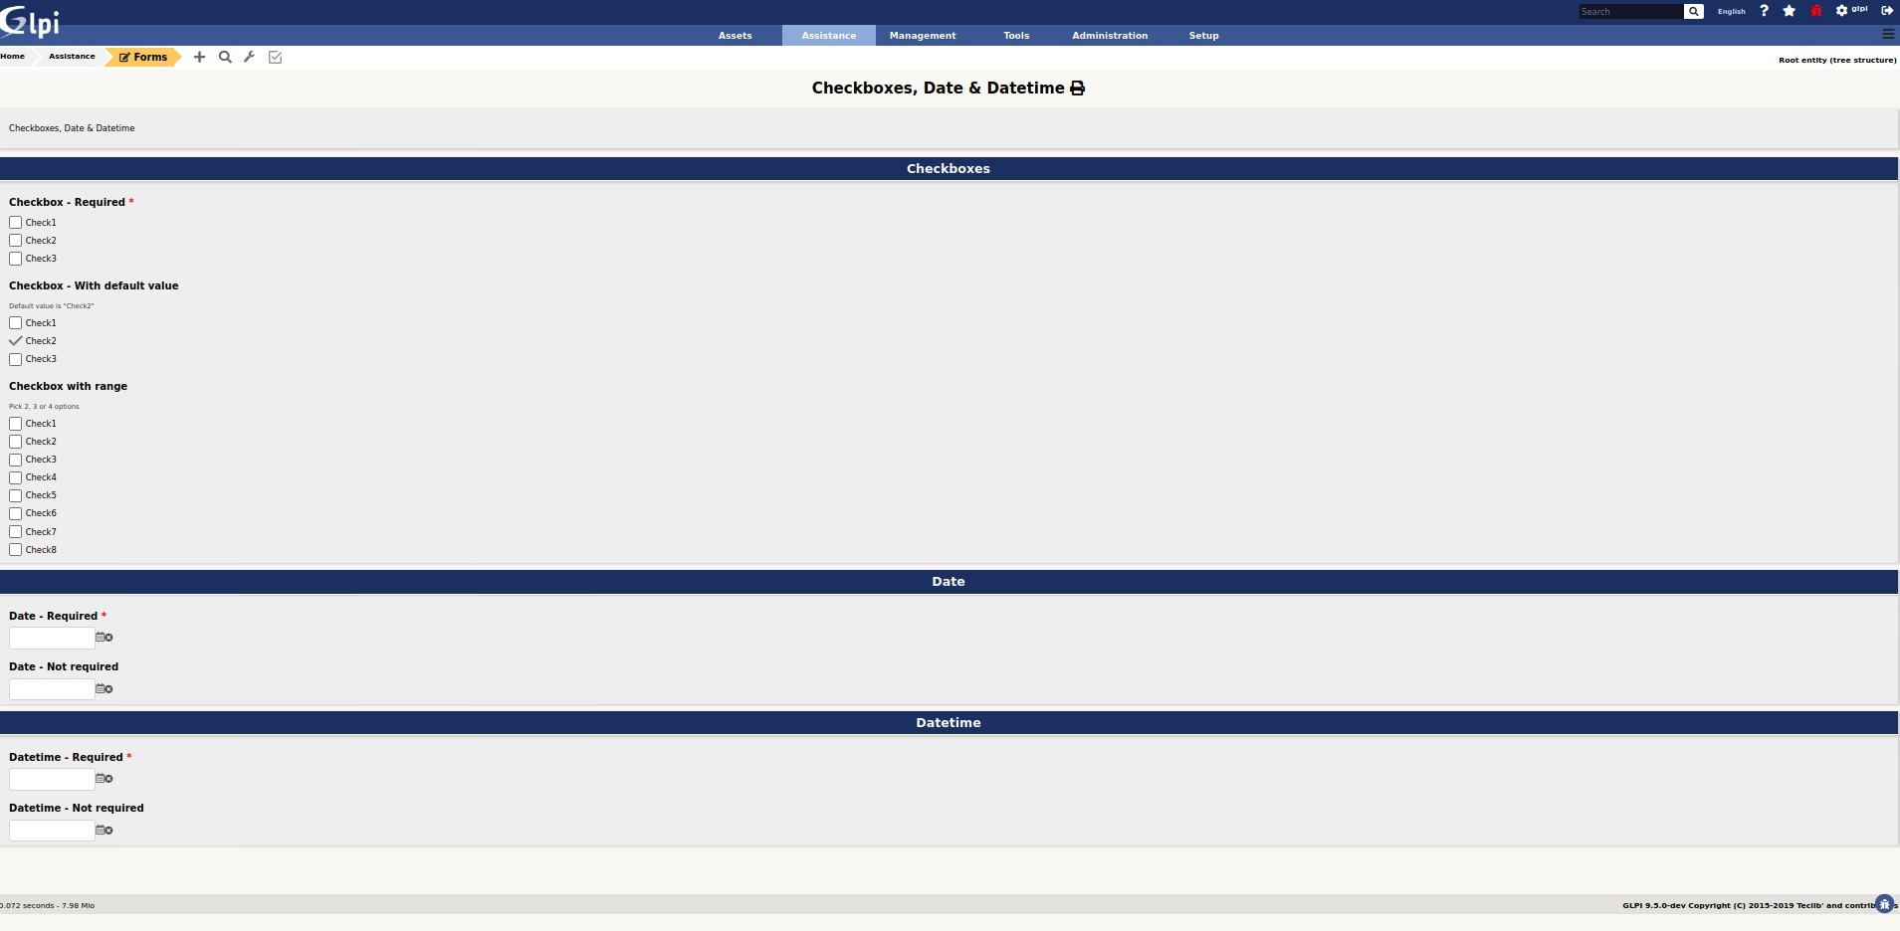Open debug mode via red bug icon
The image size is (1900, 931).
[1815, 11]
